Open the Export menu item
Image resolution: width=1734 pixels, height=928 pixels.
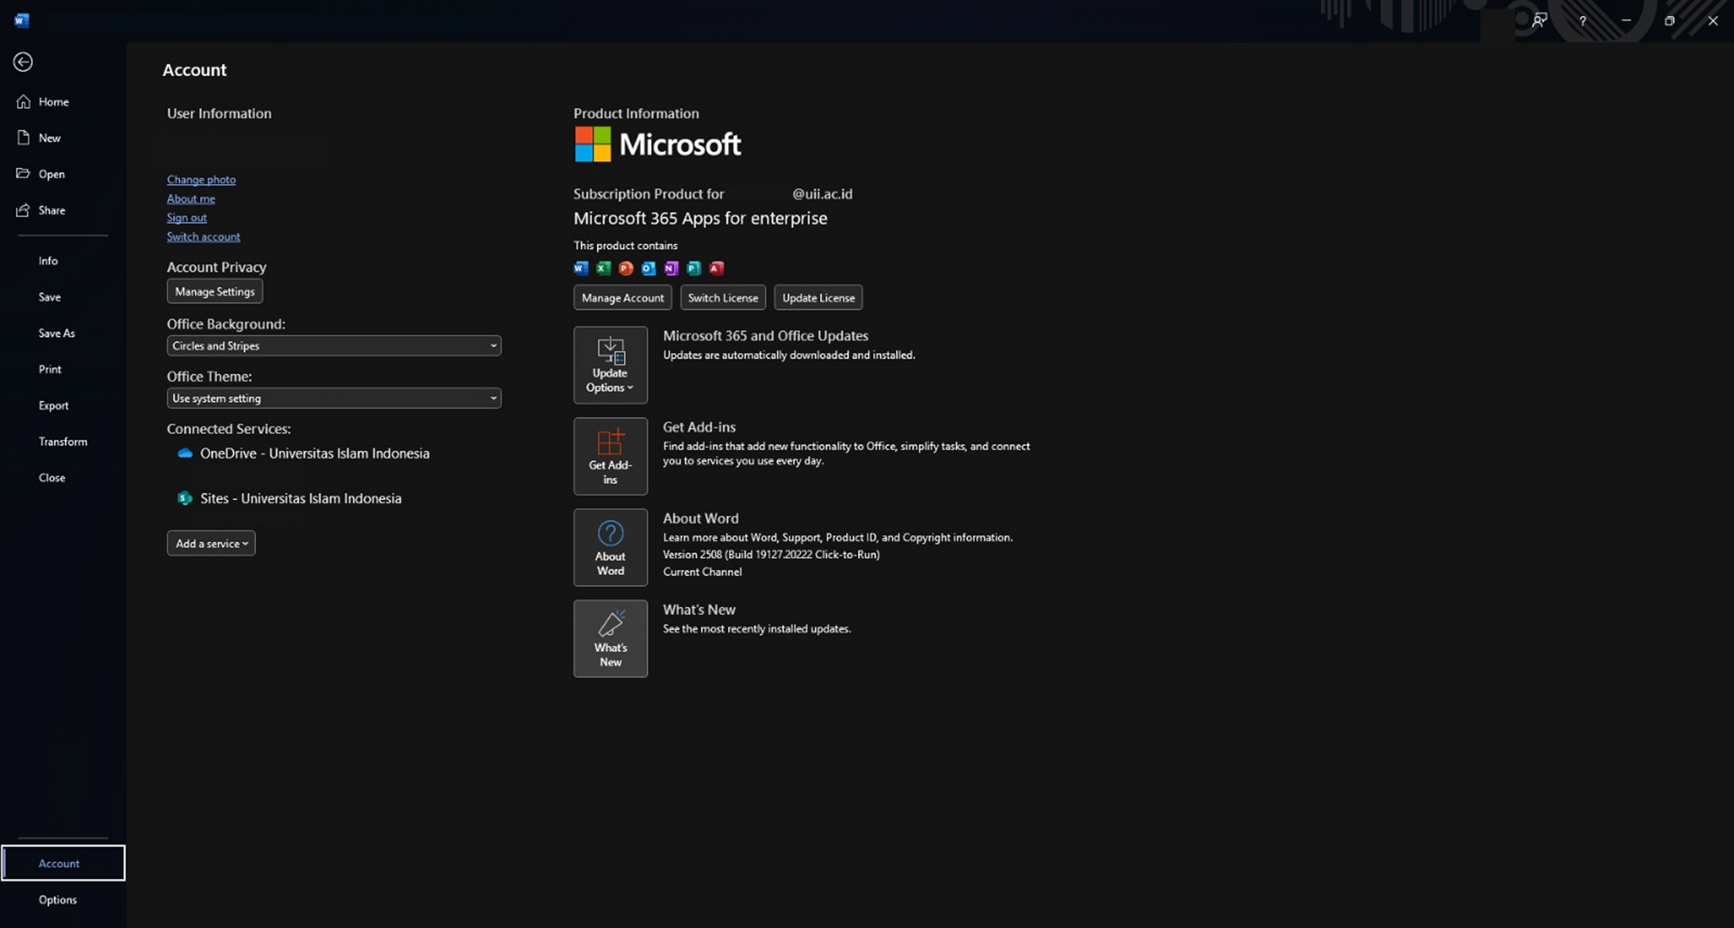tap(53, 405)
